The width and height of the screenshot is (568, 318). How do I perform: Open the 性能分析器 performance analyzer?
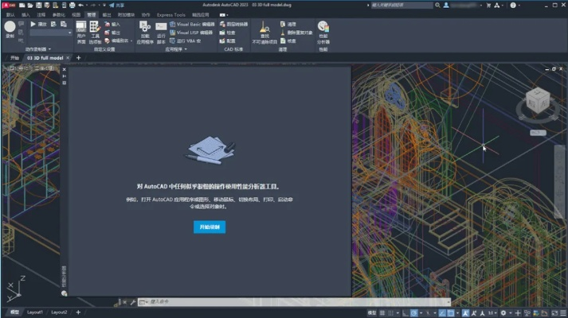(x=323, y=33)
